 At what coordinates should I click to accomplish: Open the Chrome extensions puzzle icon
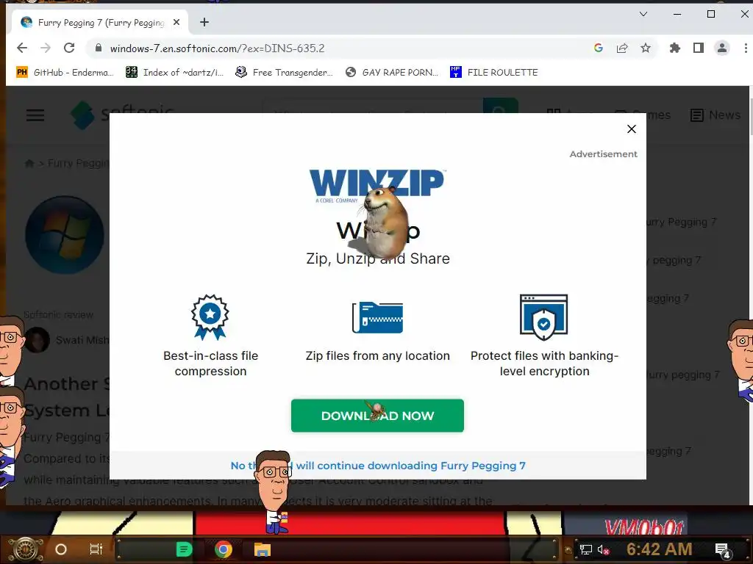click(x=675, y=48)
